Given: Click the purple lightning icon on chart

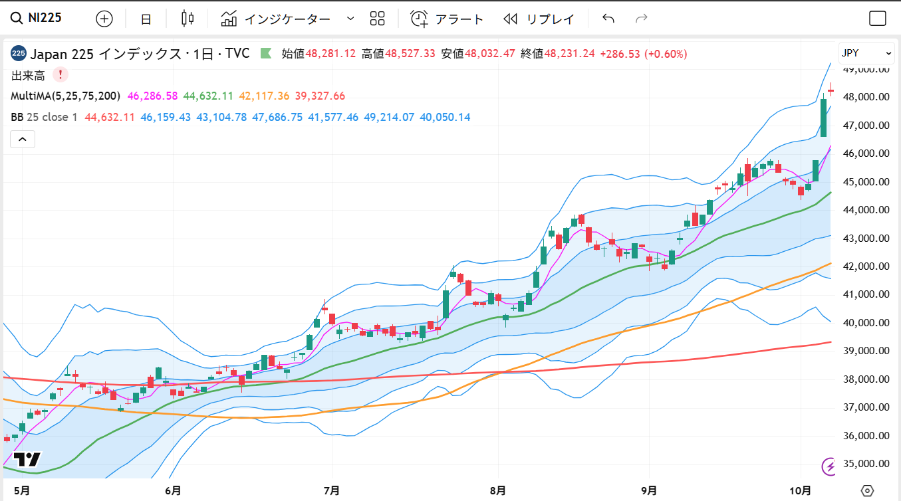Looking at the screenshot, I should tap(829, 466).
